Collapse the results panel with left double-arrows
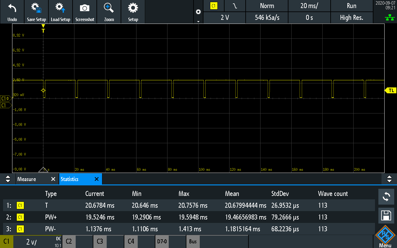Image resolution: width=397 pixels, height=248 pixels. (x=8, y=179)
